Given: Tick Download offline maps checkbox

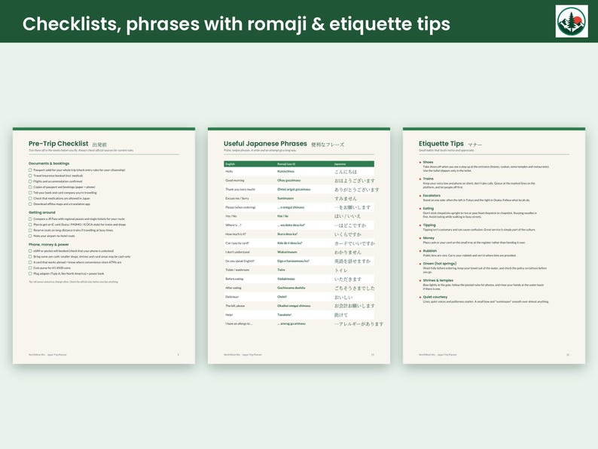Looking at the screenshot, I should [x=30, y=204].
